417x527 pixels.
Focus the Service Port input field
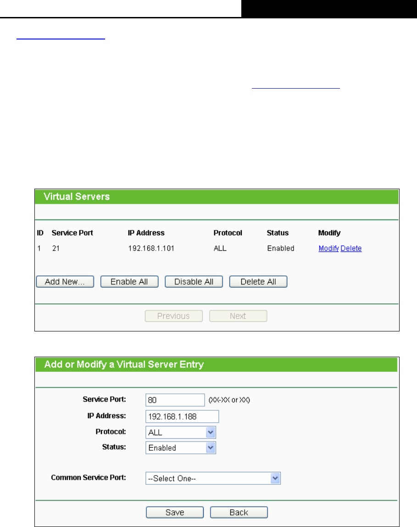175,400
